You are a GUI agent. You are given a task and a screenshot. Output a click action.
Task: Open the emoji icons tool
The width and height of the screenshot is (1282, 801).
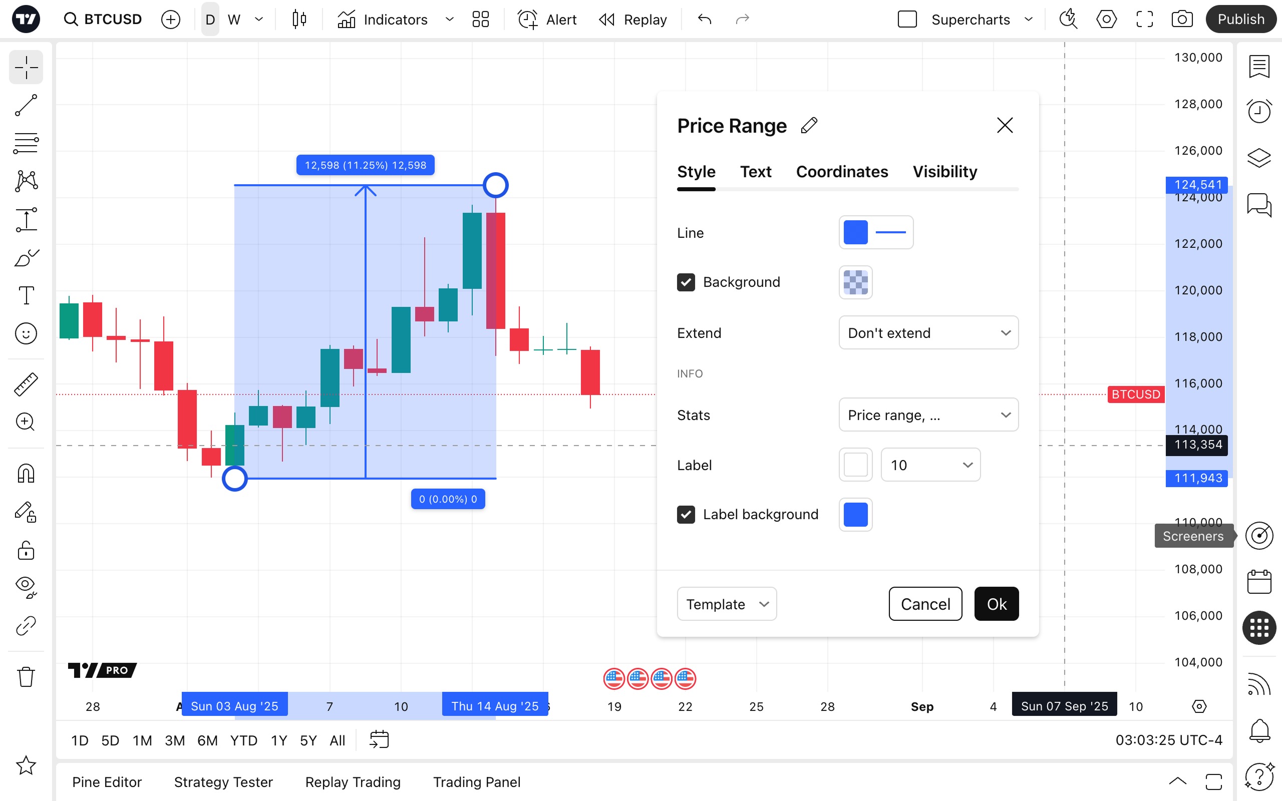26,334
